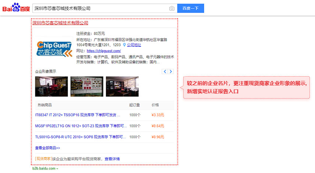
Task: Open IT88347 IT 2012+ TSSOP16 product
Action: (78, 115)
